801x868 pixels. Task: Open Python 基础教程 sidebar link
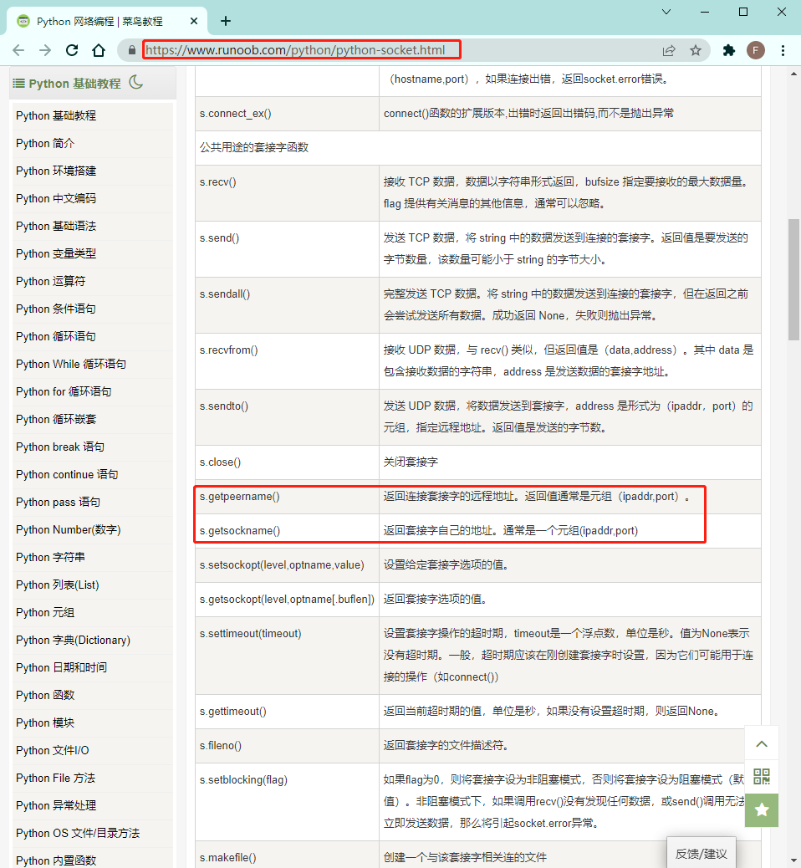coord(56,115)
